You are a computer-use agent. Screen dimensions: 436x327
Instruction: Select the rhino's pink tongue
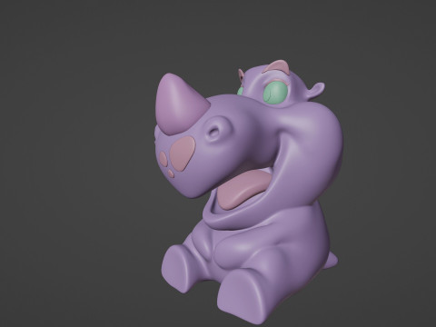(x=244, y=190)
